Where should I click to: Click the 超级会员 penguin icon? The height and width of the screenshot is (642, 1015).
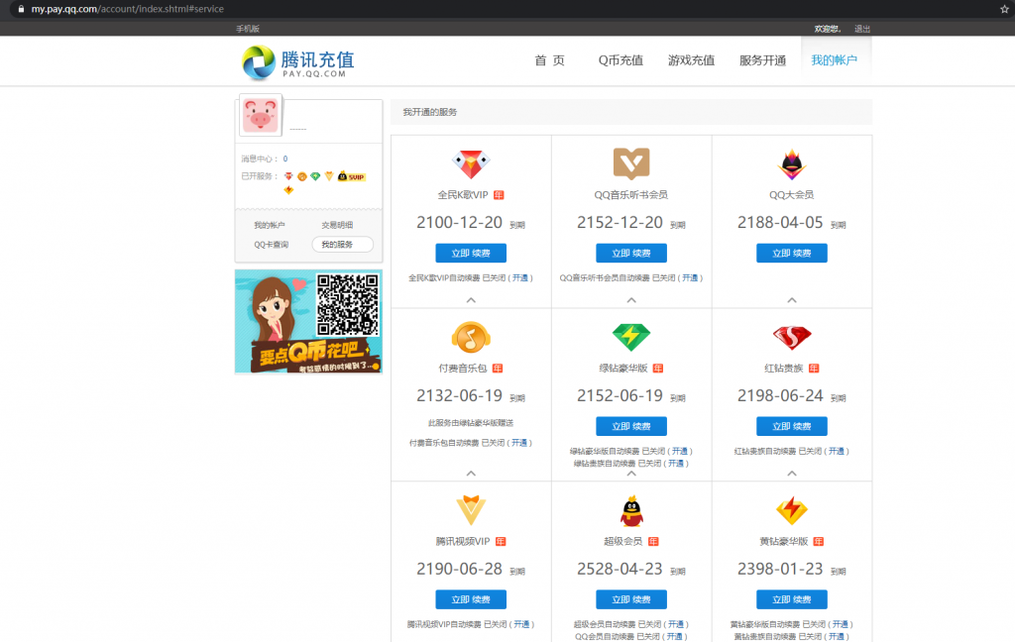(x=631, y=510)
